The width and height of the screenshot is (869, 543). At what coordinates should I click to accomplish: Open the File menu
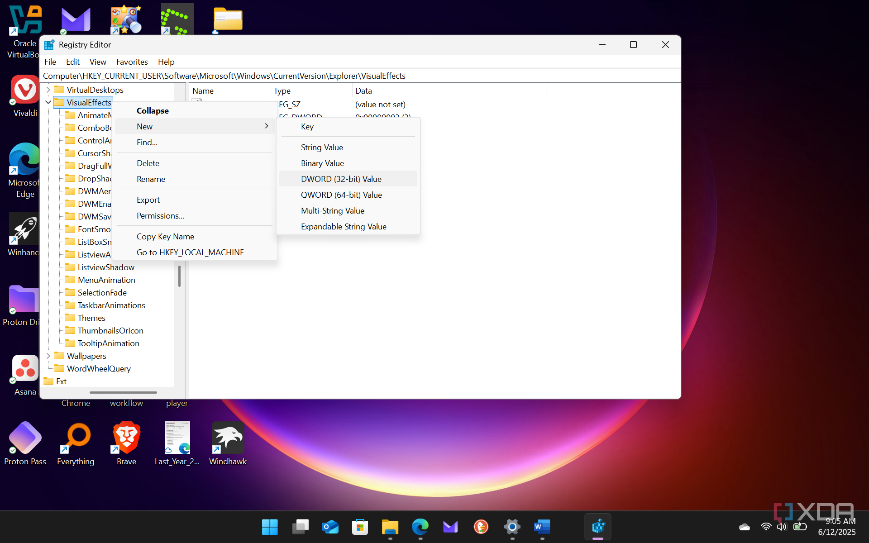[50, 62]
